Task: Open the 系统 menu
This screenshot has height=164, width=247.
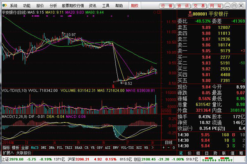Action: [14, 6]
